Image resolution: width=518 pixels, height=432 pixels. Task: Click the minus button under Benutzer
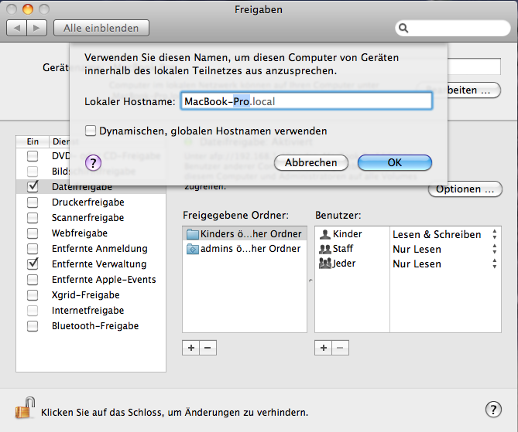pos(340,348)
